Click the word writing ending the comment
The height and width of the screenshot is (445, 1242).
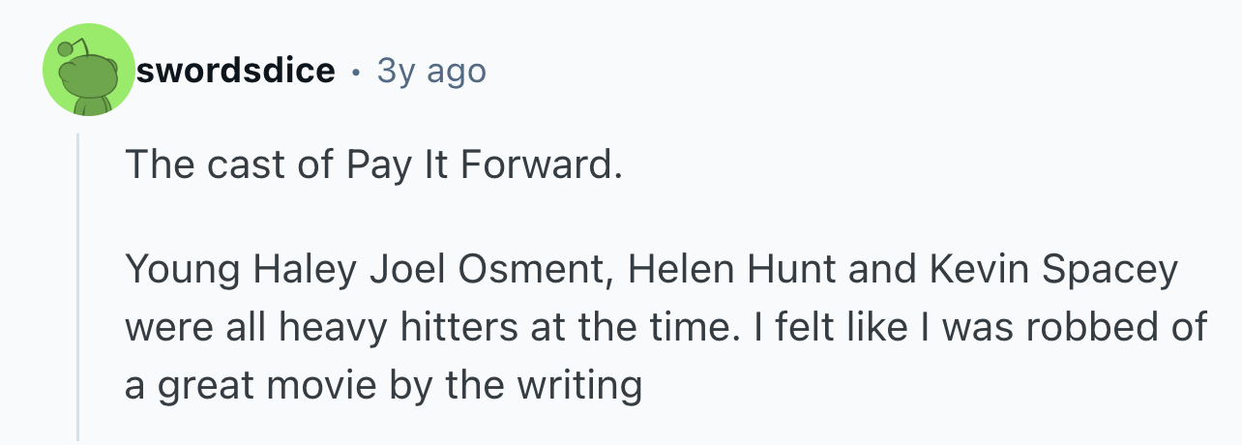[x=587, y=385]
